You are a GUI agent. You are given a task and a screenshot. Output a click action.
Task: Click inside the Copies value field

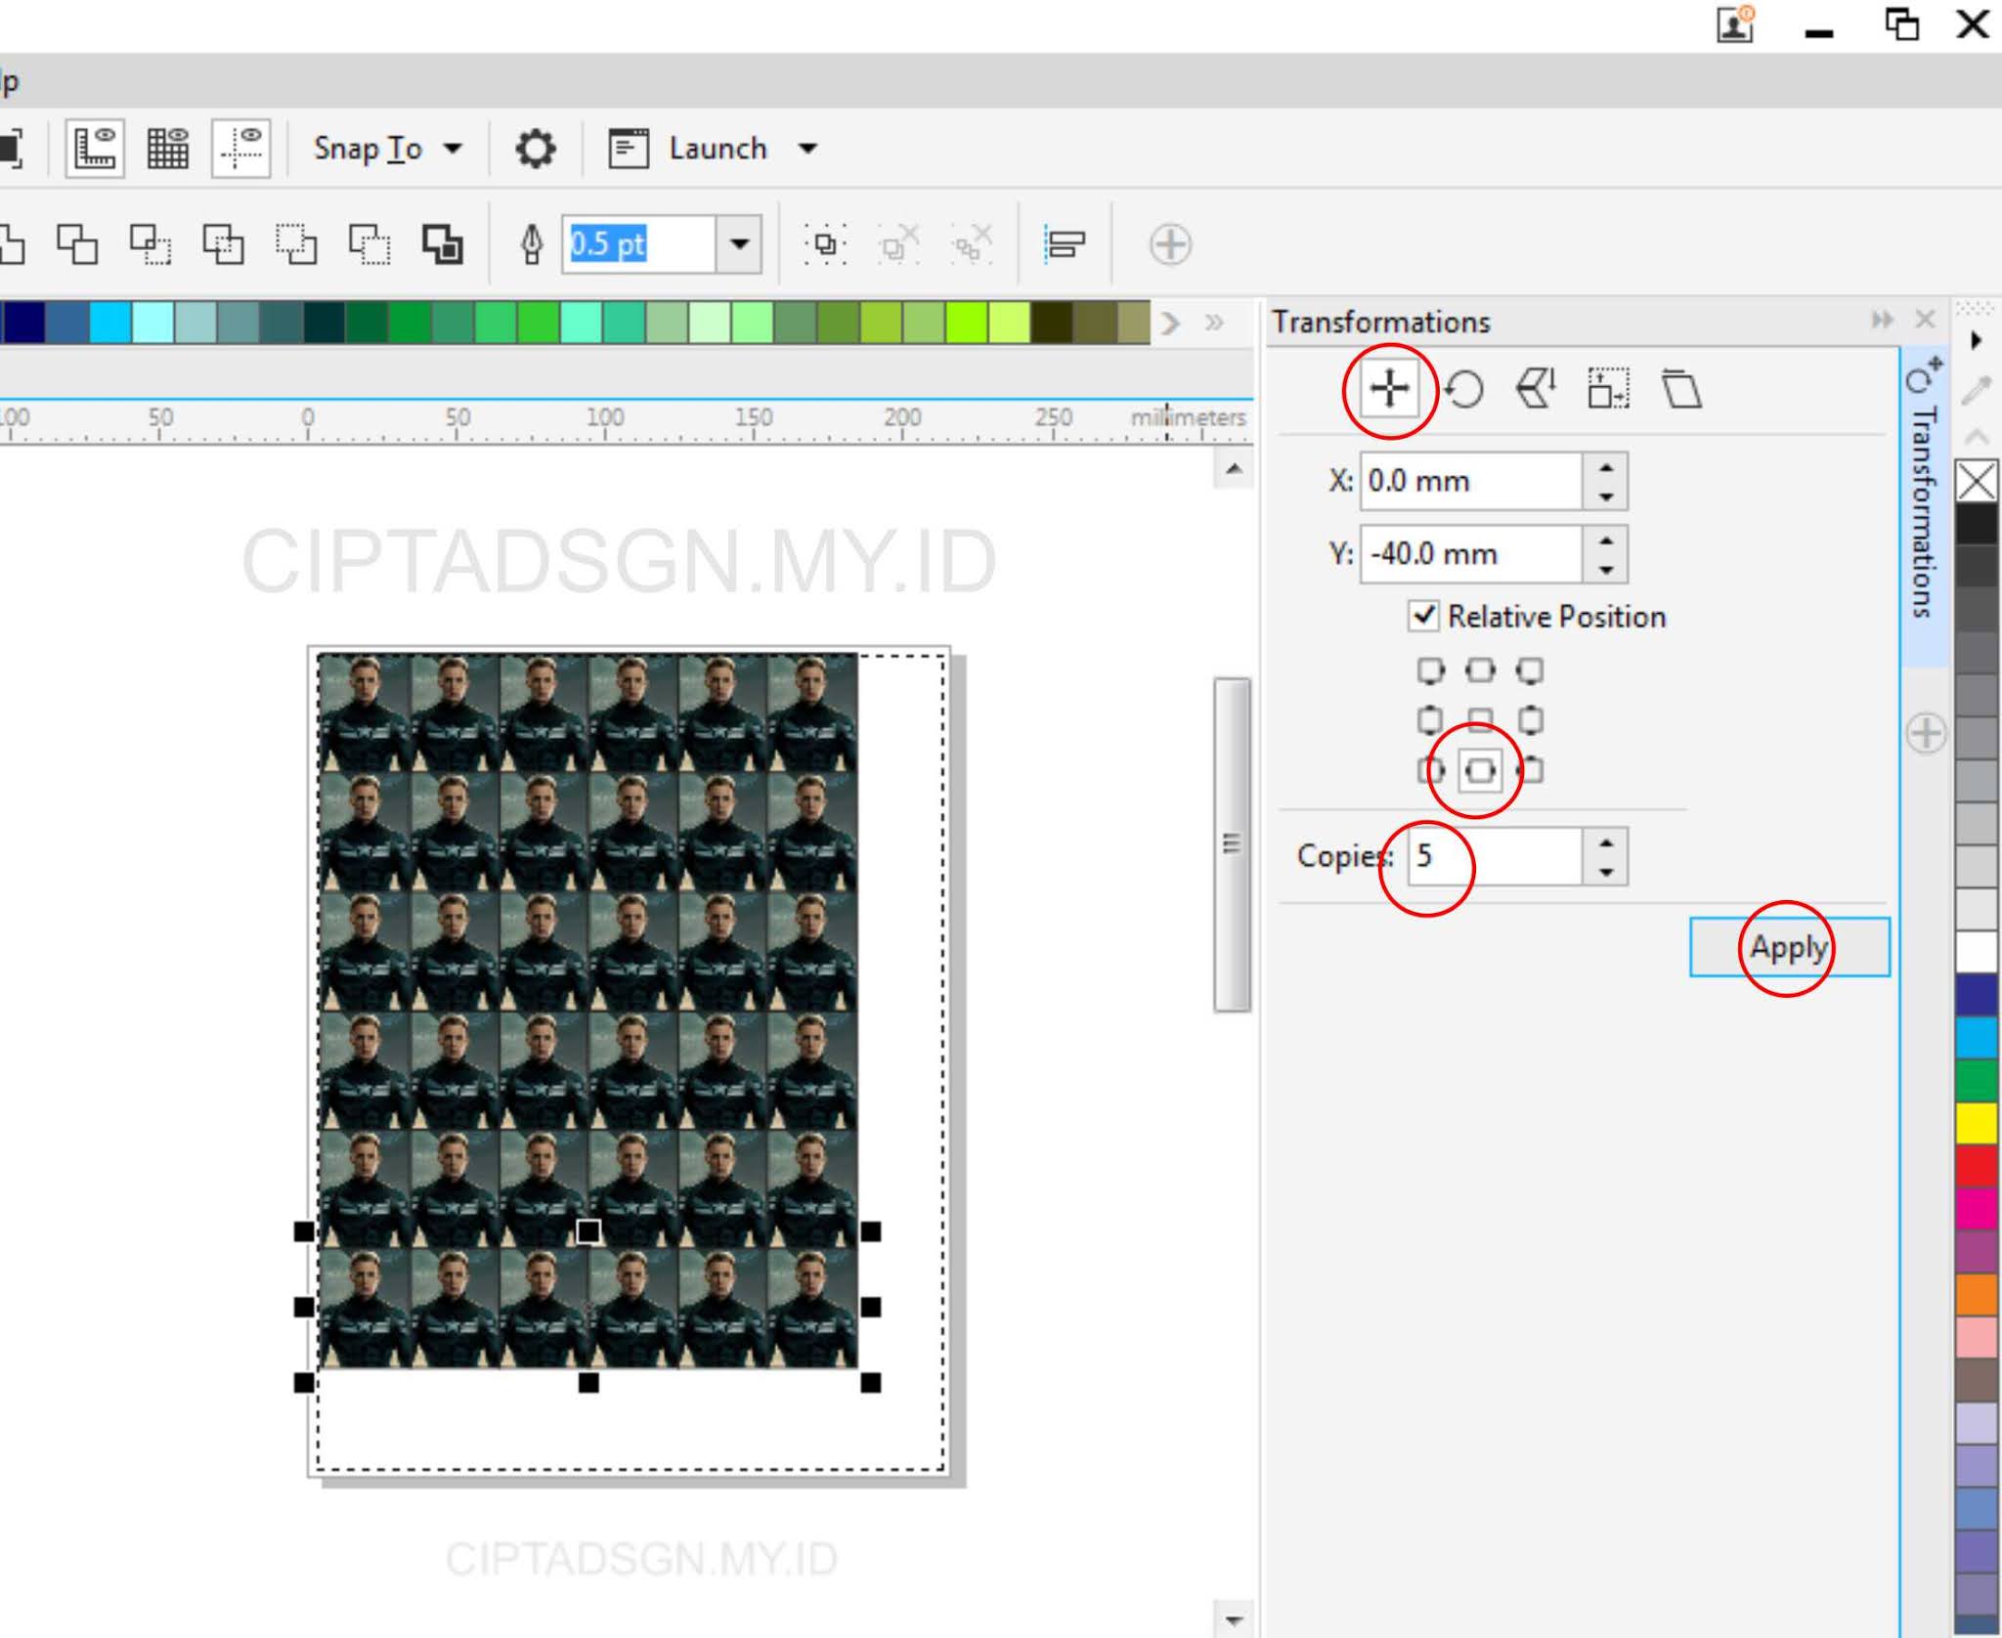(1486, 857)
